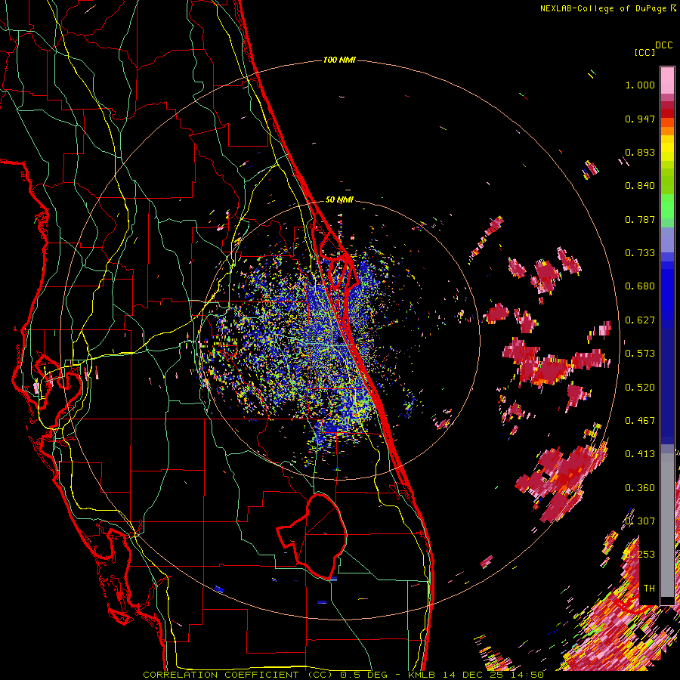The image size is (680, 680).
Task: Click the 100 NMI range ring label
Action: (339, 60)
